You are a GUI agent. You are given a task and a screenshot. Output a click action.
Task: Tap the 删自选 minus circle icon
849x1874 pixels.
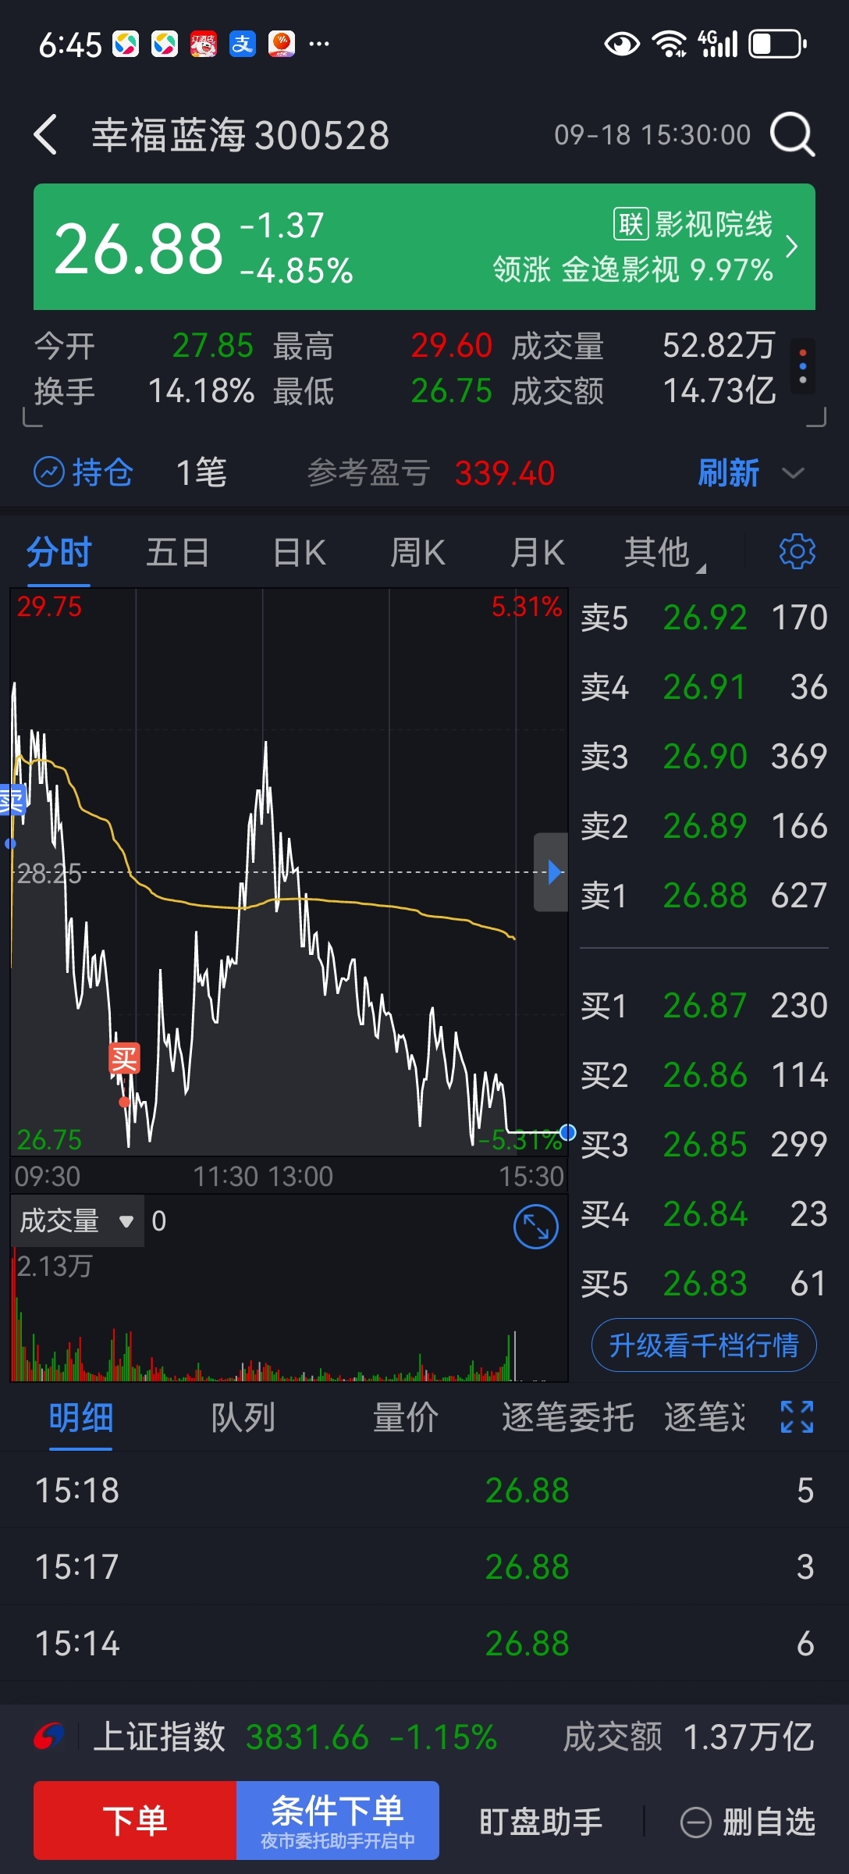coord(695,1822)
